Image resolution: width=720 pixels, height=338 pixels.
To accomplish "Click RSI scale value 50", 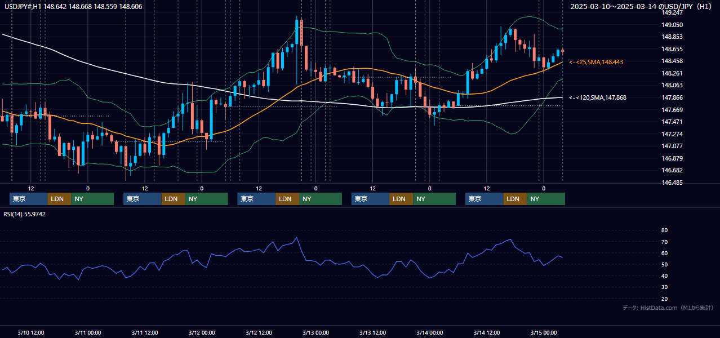I will coord(664,264).
